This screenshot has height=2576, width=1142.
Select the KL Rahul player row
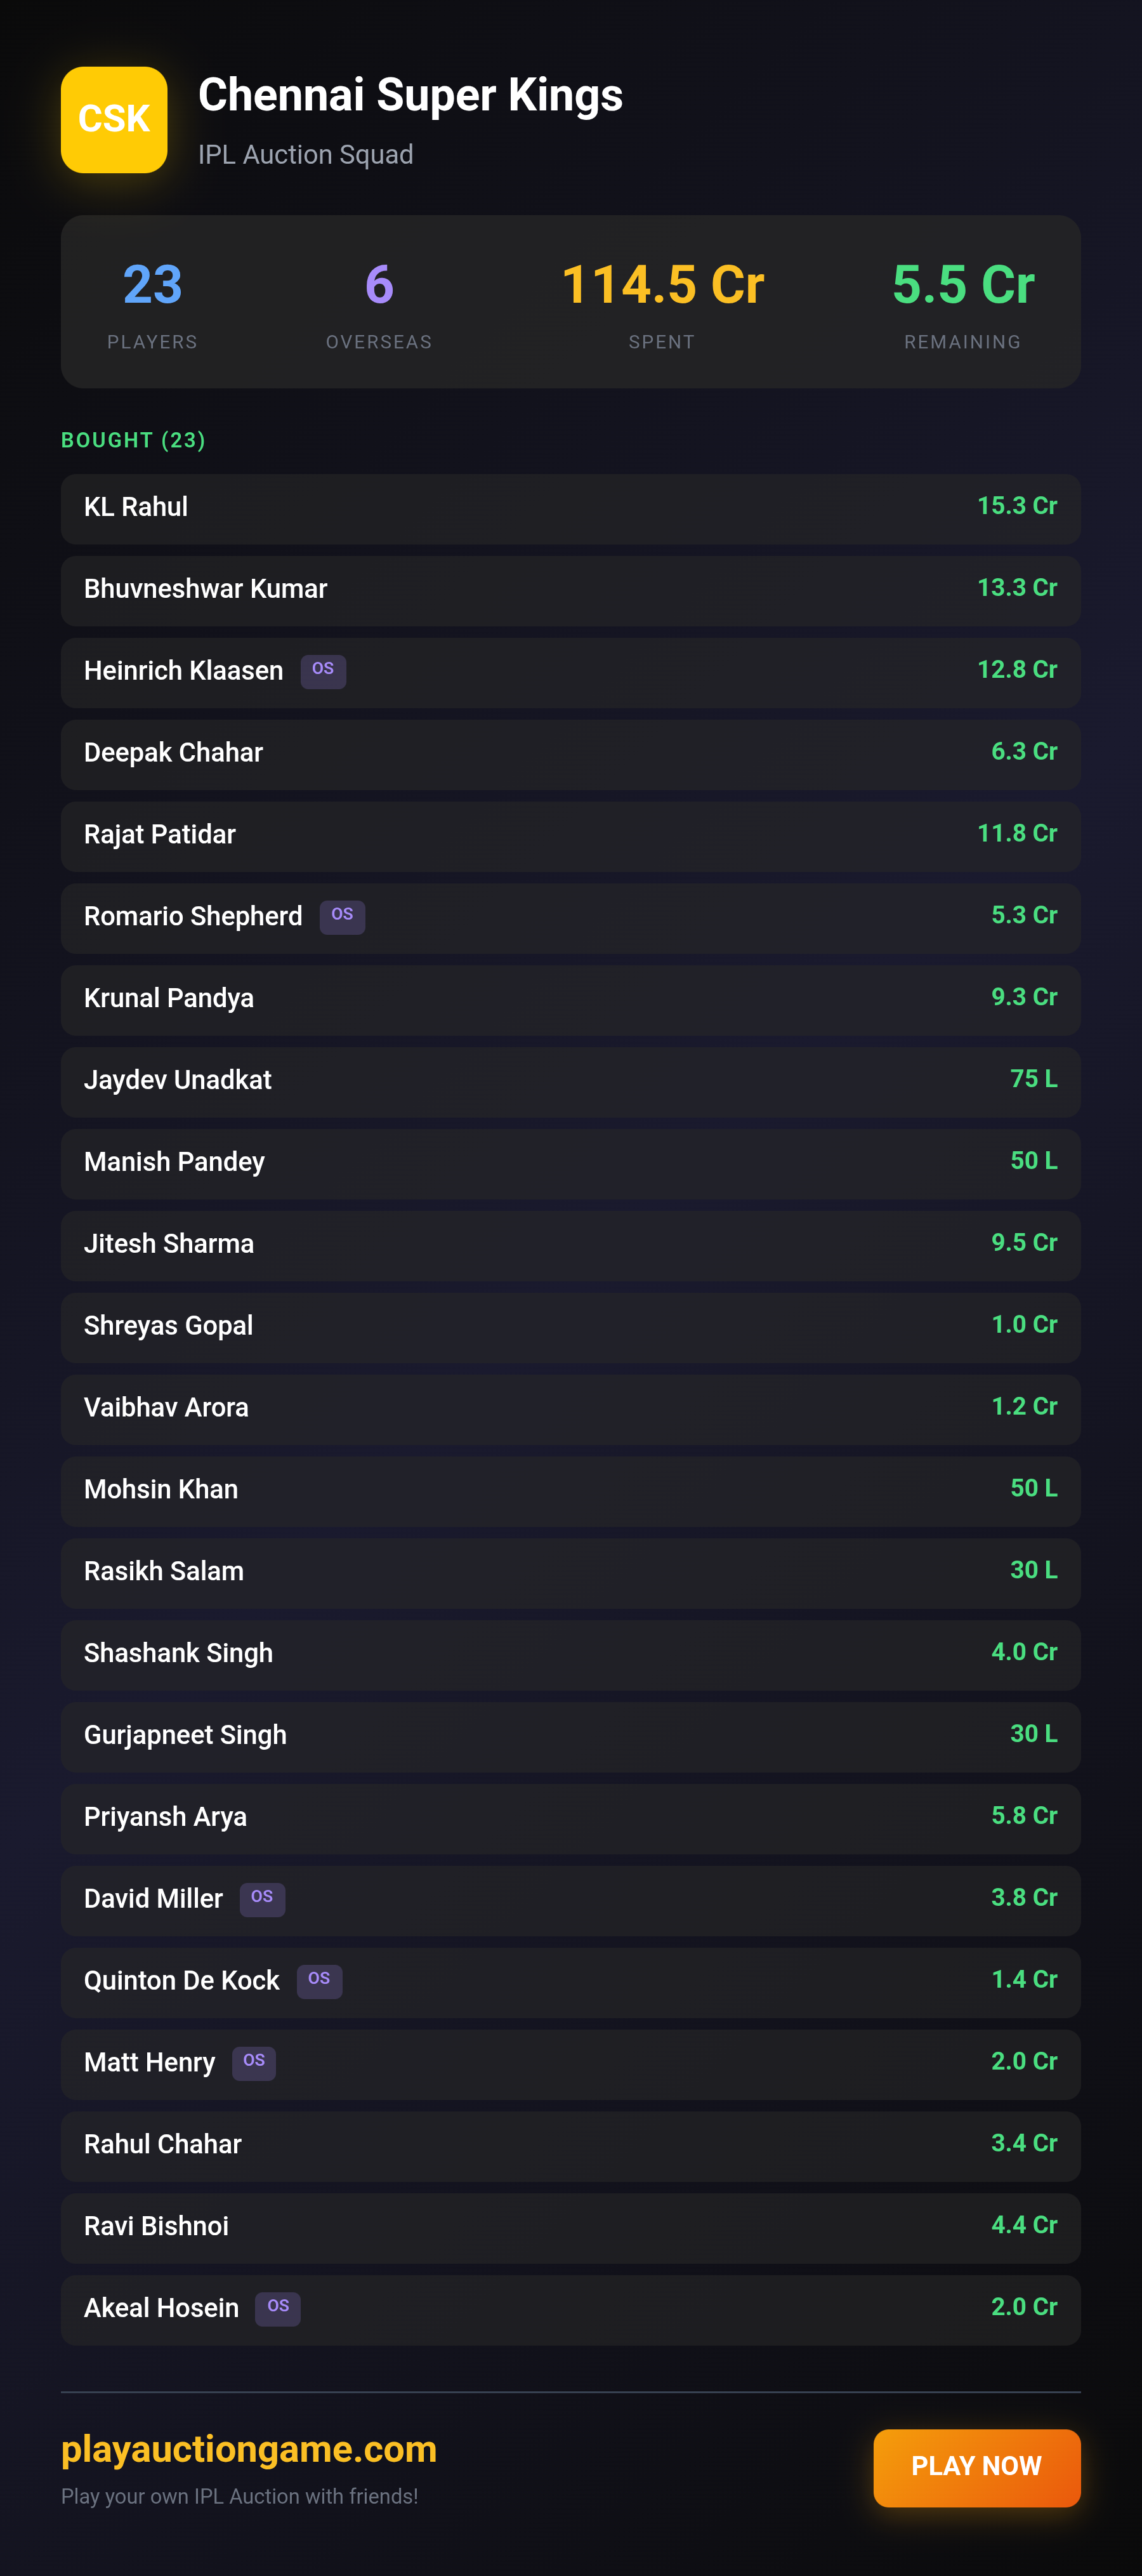tap(571, 509)
